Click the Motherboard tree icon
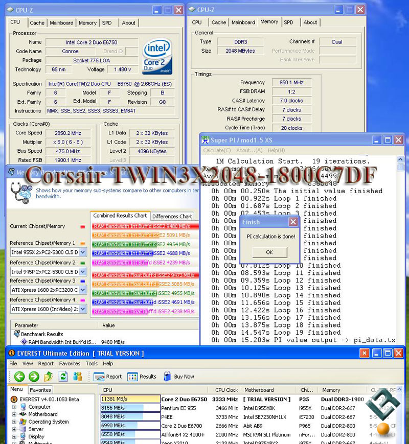Image resolution: width=409 pixels, height=444 pixels. (23, 414)
